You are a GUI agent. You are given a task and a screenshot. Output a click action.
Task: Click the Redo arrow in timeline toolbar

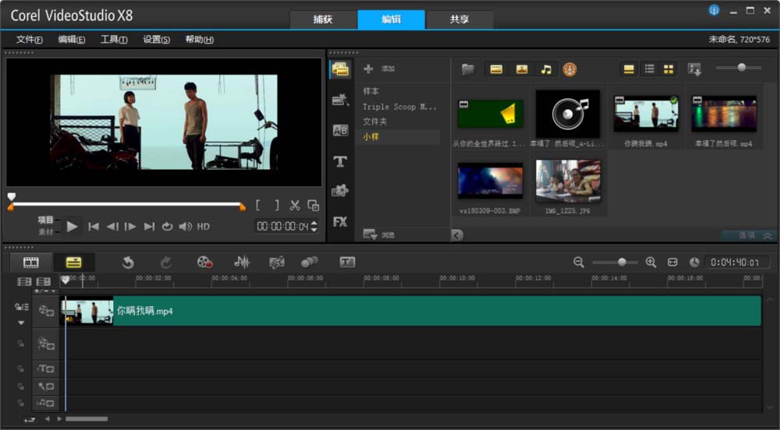pos(166,263)
